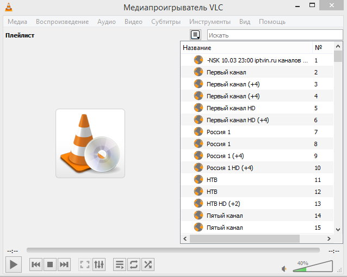Screen dimensions: 347x277
Task: Open the Медиа menu
Action: pyautogui.click(x=17, y=22)
